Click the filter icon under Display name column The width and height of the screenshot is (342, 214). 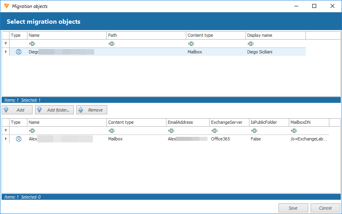coord(250,44)
